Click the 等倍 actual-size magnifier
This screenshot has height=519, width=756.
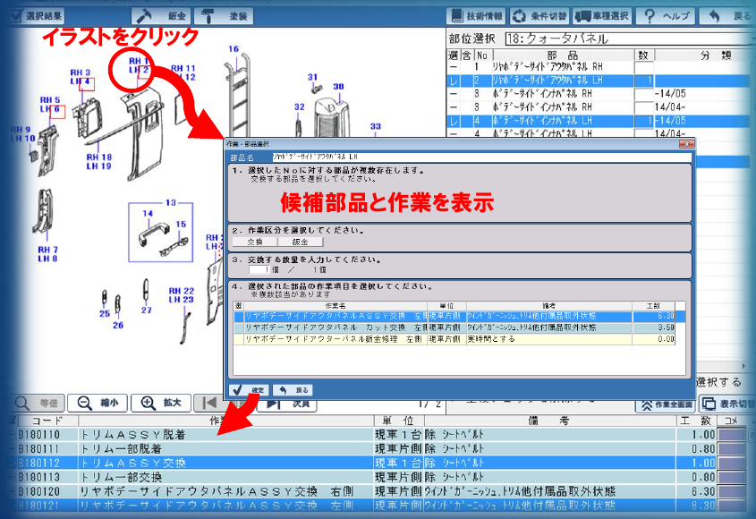pos(36,403)
